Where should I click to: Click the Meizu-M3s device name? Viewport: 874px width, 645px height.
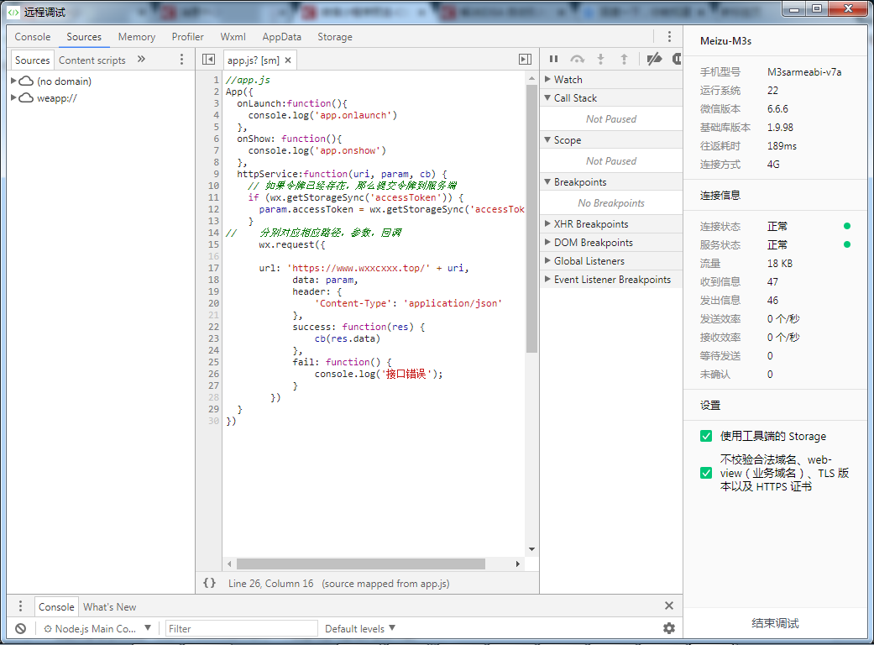click(725, 41)
